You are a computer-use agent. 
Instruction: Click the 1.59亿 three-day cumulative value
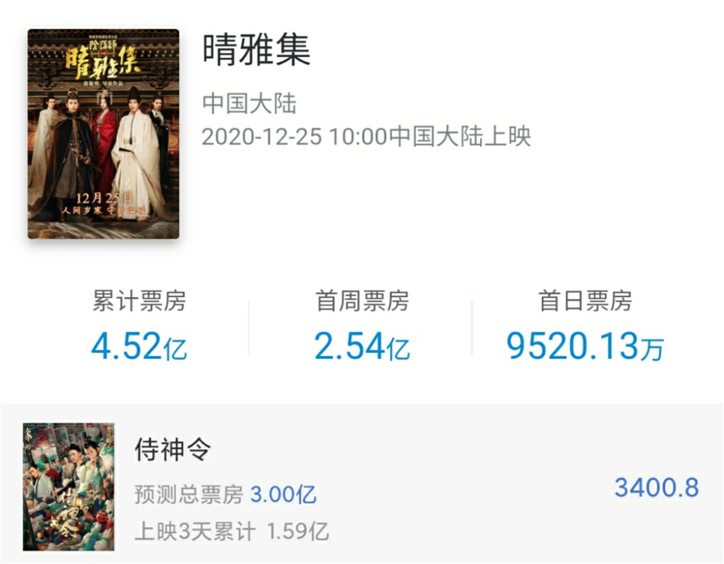298,531
